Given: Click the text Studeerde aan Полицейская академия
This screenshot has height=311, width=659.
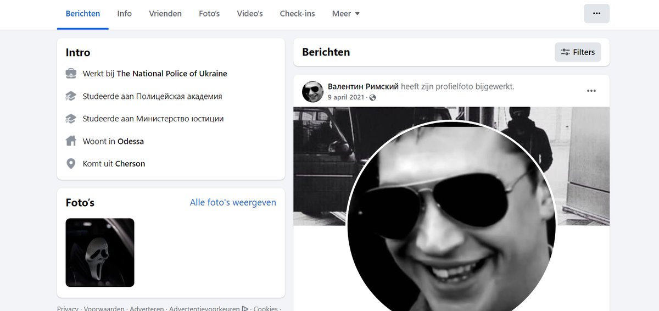Looking at the screenshot, I should (152, 96).
